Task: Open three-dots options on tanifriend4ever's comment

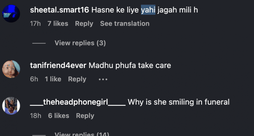Action: (103, 79)
